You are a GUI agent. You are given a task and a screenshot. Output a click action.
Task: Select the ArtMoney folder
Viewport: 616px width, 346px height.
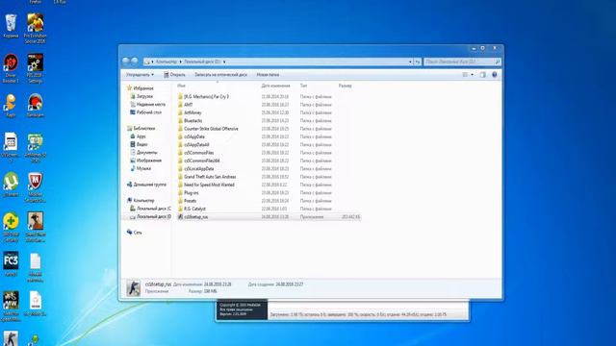coord(192,112)
